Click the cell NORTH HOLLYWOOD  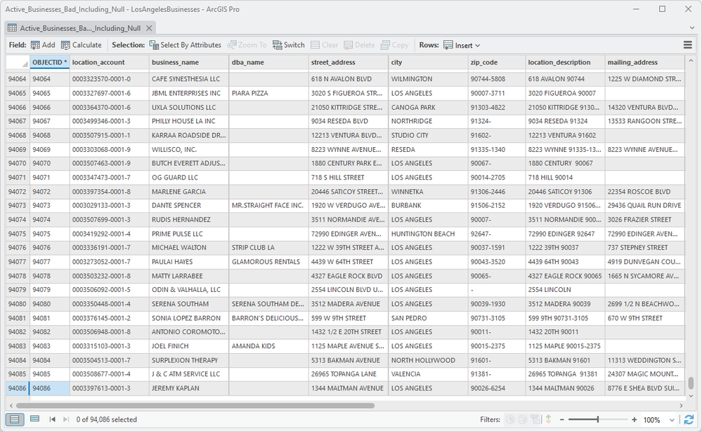[x=428, y=360]
